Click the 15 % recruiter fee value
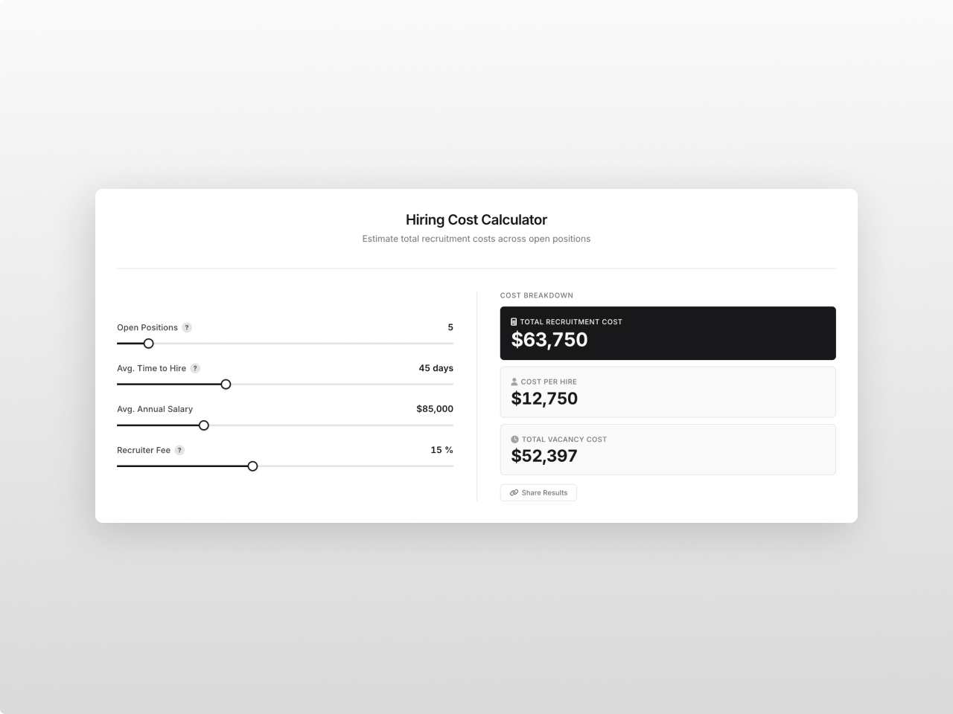This screenshot has height=714, width=953. coord(441,450)
